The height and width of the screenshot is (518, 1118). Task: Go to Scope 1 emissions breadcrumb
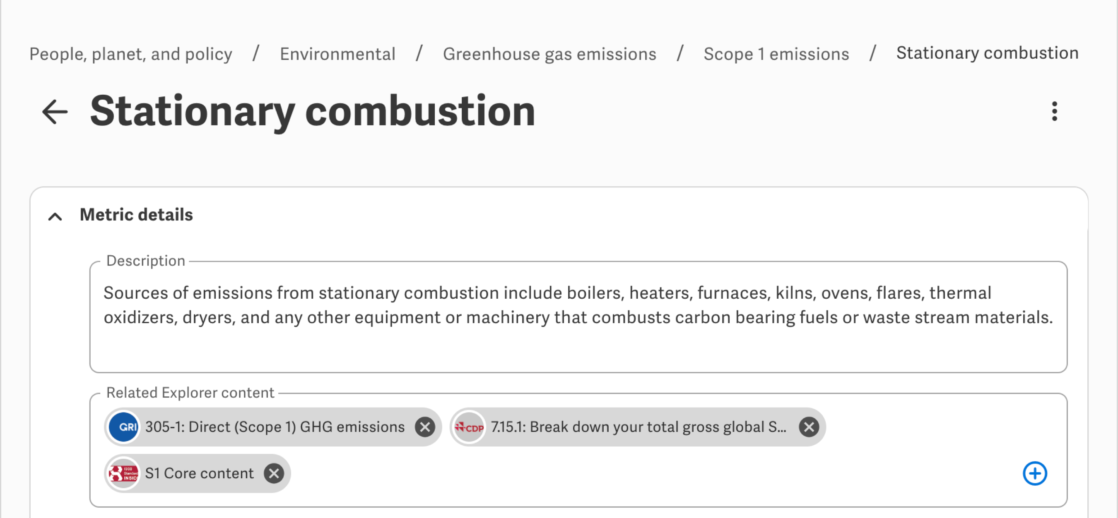click(x=776, y=54)
